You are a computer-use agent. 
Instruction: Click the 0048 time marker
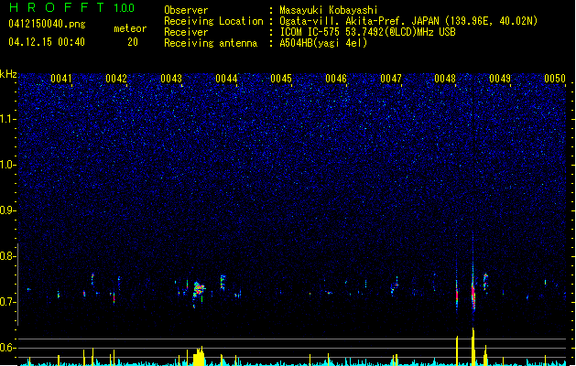coord(445,79)
